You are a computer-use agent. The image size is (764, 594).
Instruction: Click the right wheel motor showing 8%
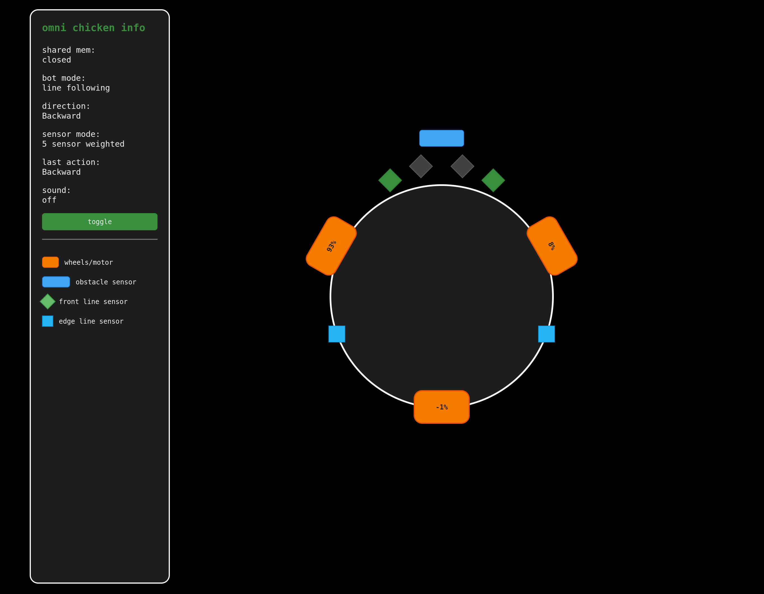[552, 246]
